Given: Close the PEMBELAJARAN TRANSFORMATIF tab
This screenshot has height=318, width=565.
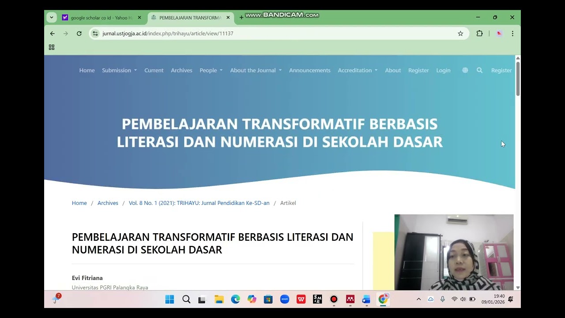Looking at the screenshot, I should click(x=228, y=18).
